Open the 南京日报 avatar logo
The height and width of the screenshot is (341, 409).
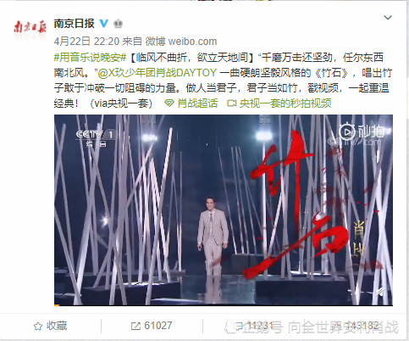click(30, 28)
